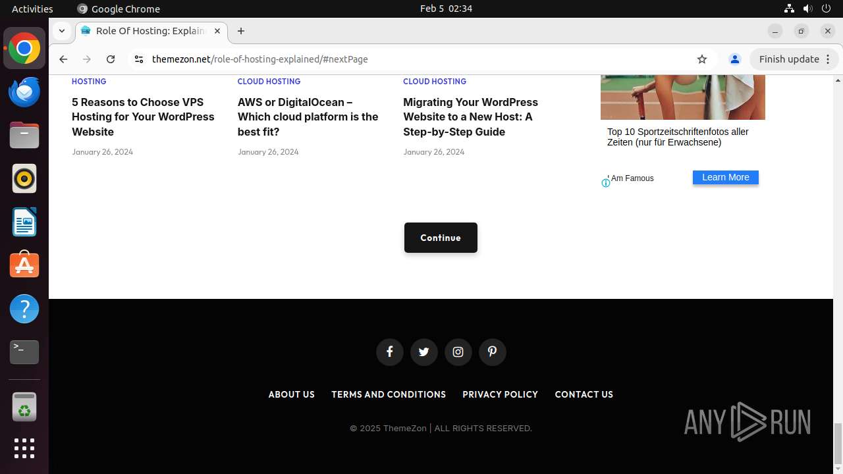
Task: Click the January 26, 2024 date under Migrating article
Action: (x=434, y=151)
